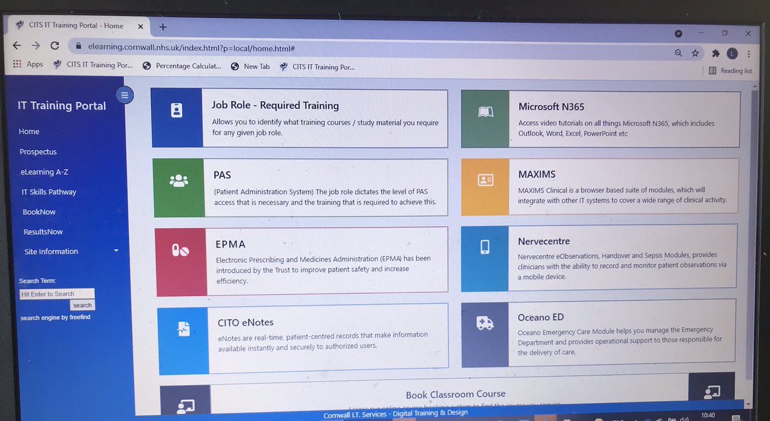
Task: Reload the page with refresh icon
Action: point(54,46)
